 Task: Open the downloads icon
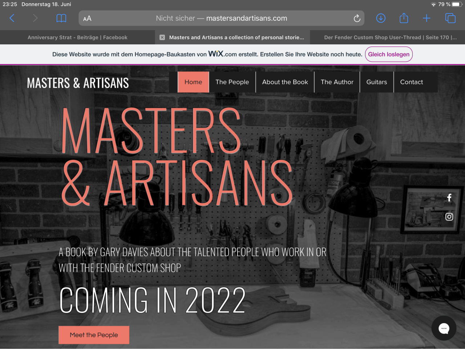(381, 18)
